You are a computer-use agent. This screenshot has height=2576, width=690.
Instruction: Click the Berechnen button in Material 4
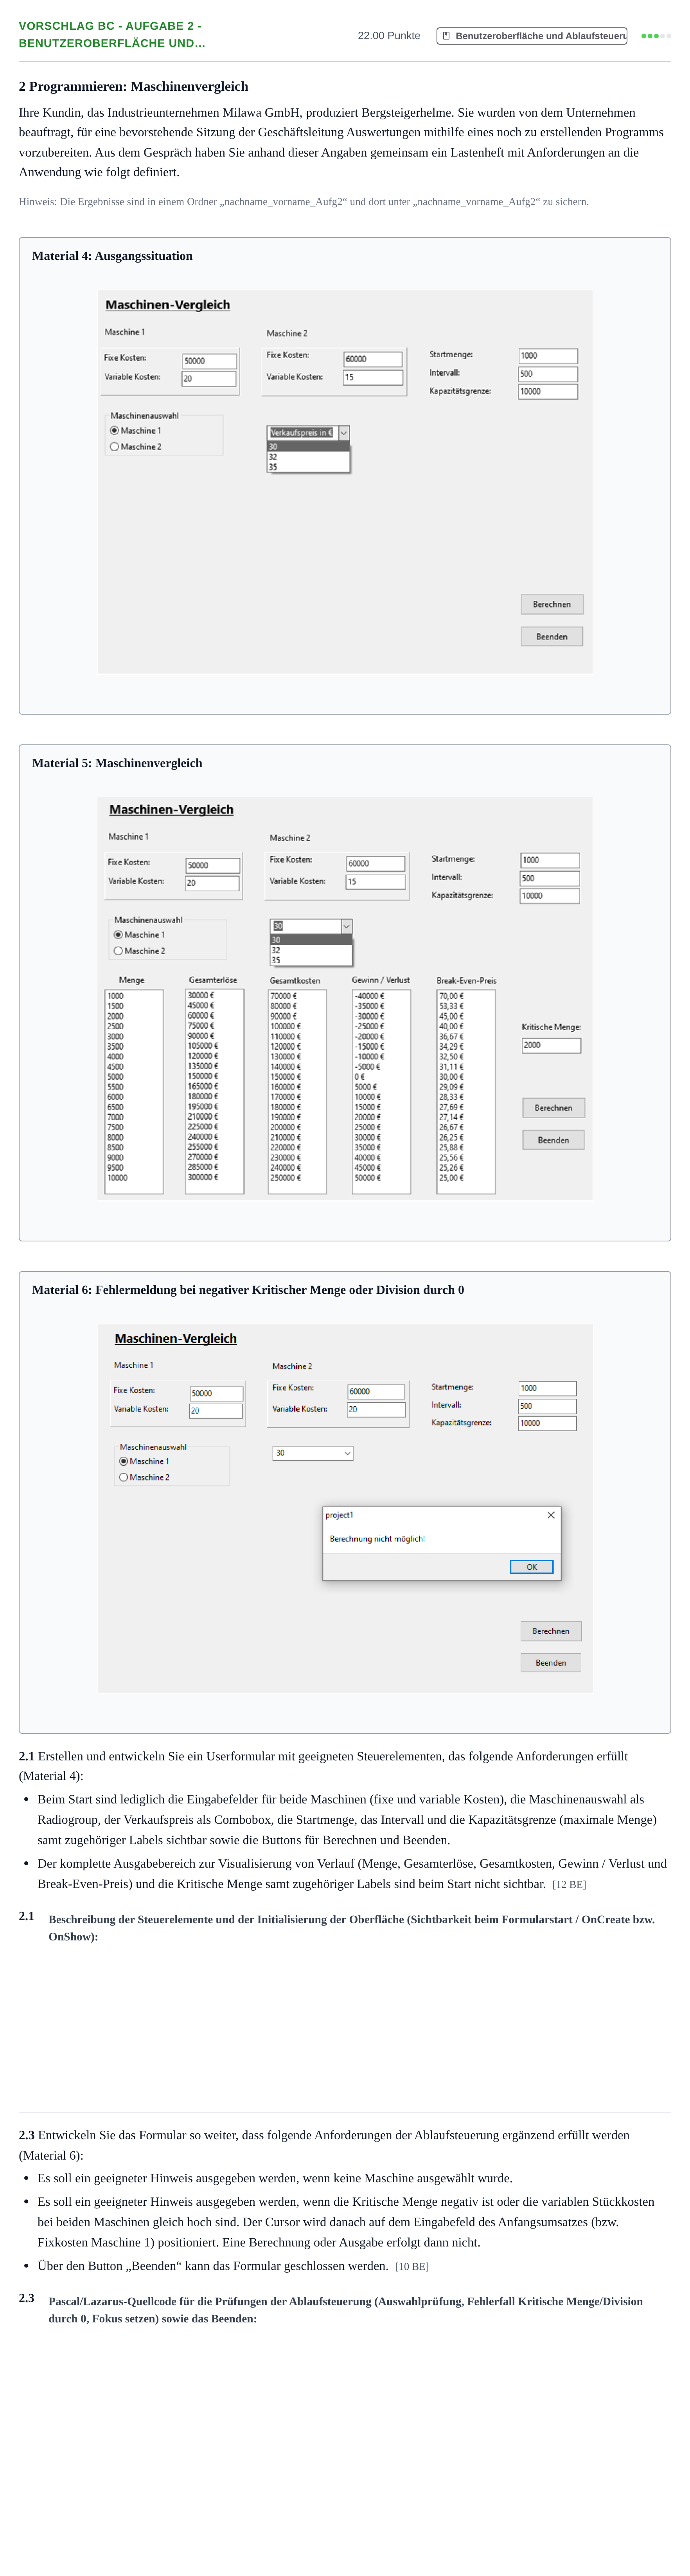(x=552, y=604)
